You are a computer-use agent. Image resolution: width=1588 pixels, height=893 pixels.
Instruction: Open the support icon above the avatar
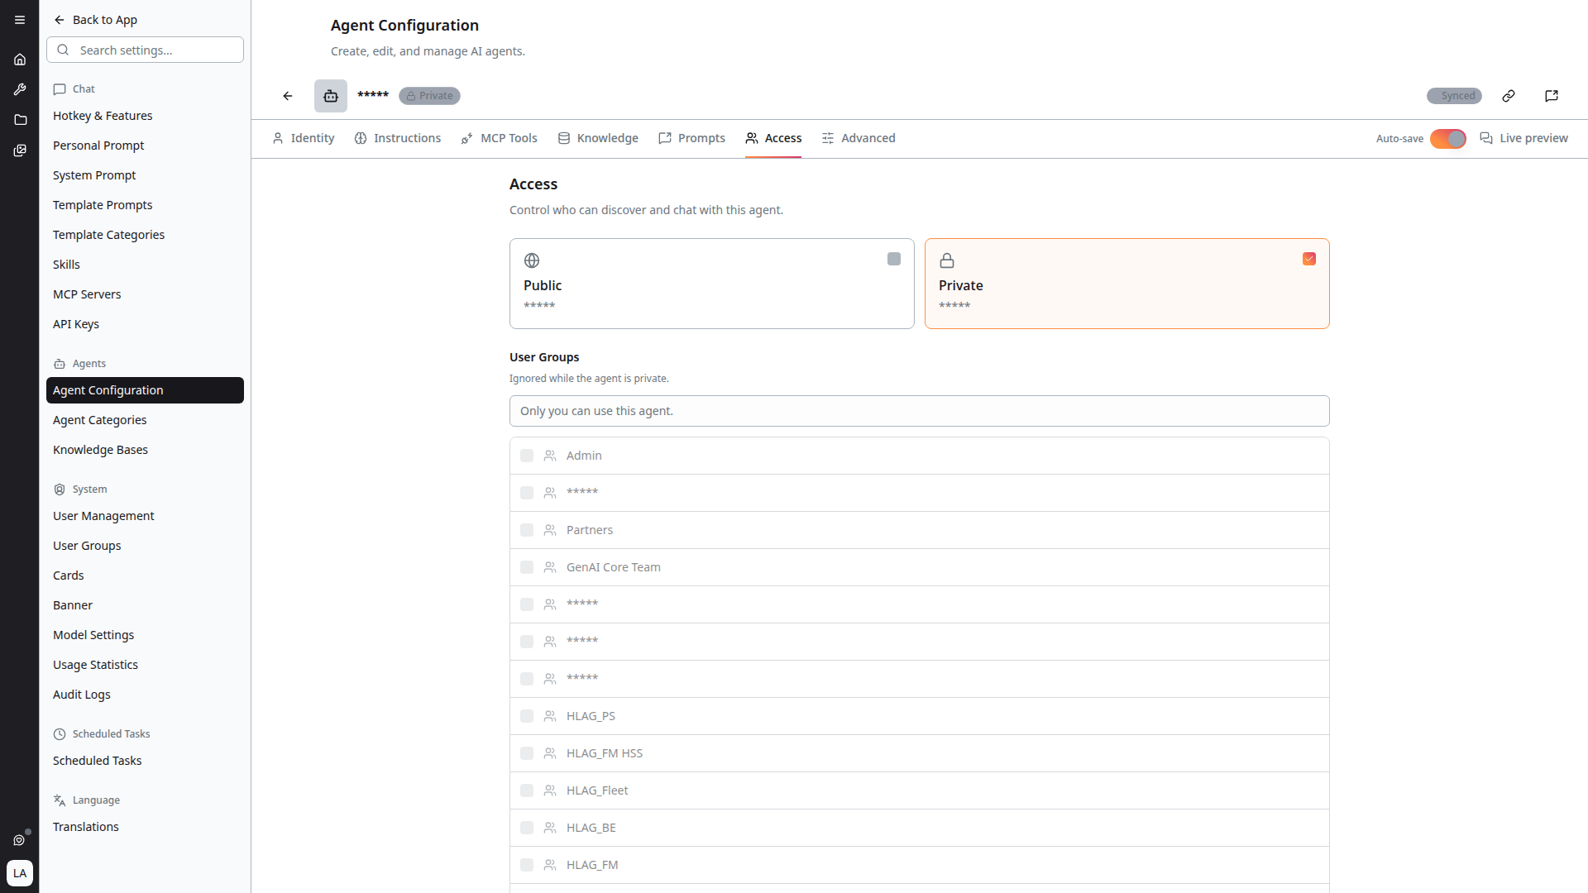(x=20, y=840)
